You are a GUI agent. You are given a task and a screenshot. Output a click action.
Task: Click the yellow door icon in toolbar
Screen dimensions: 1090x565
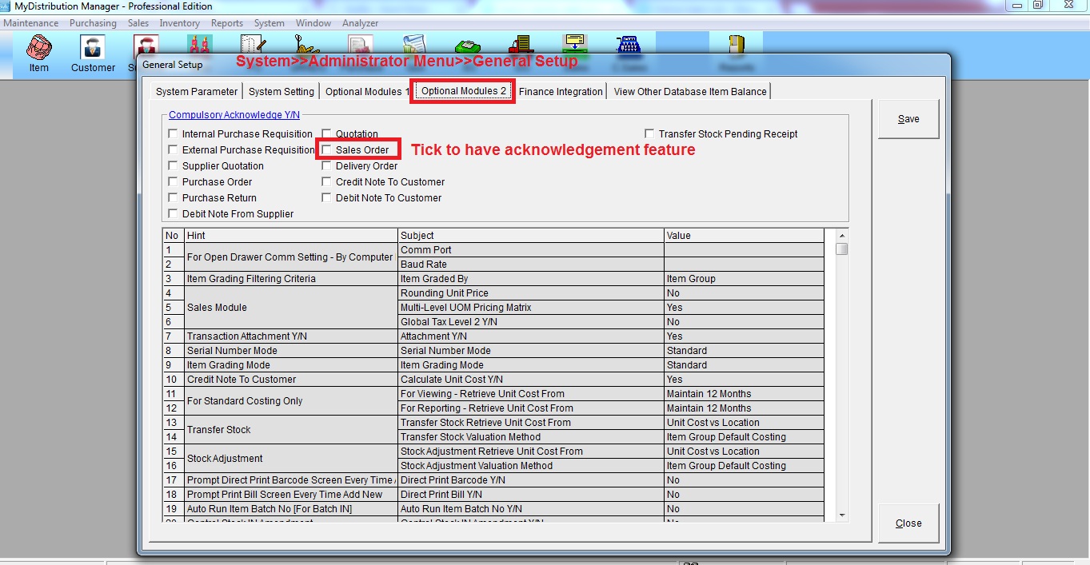click(737, 46)
